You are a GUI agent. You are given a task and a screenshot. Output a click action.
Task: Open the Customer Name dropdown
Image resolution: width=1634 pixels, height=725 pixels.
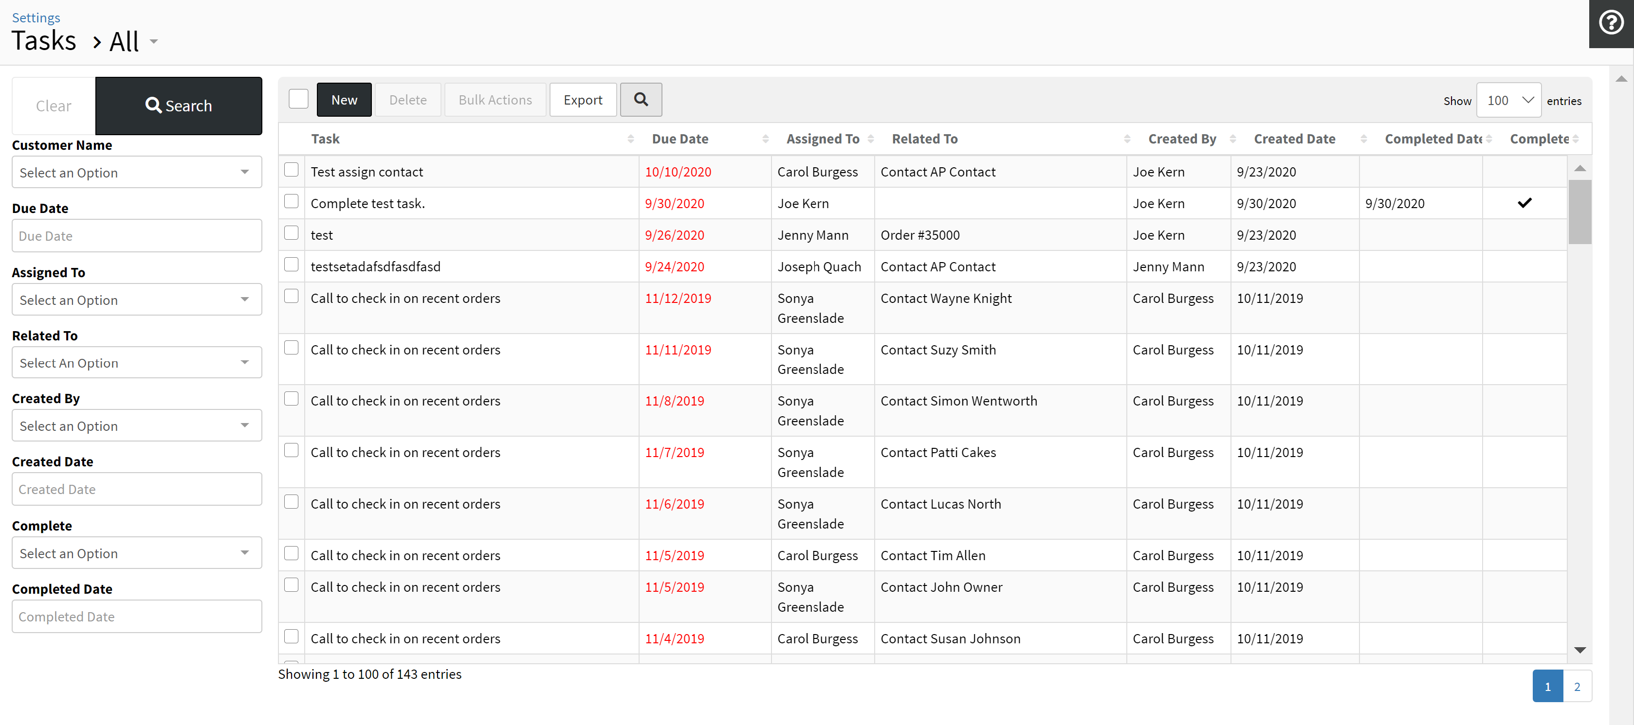point(136,173)
